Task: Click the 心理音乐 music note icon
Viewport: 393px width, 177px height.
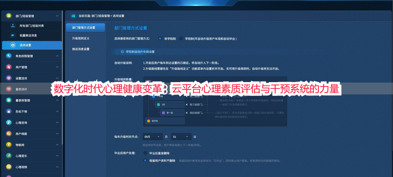Action: coord(9,156)
